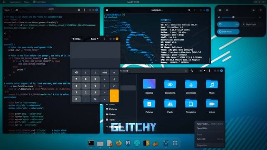Open the Text Editor icon in the dock
This screenshot has height=150, width=267.
click(109, 143)
